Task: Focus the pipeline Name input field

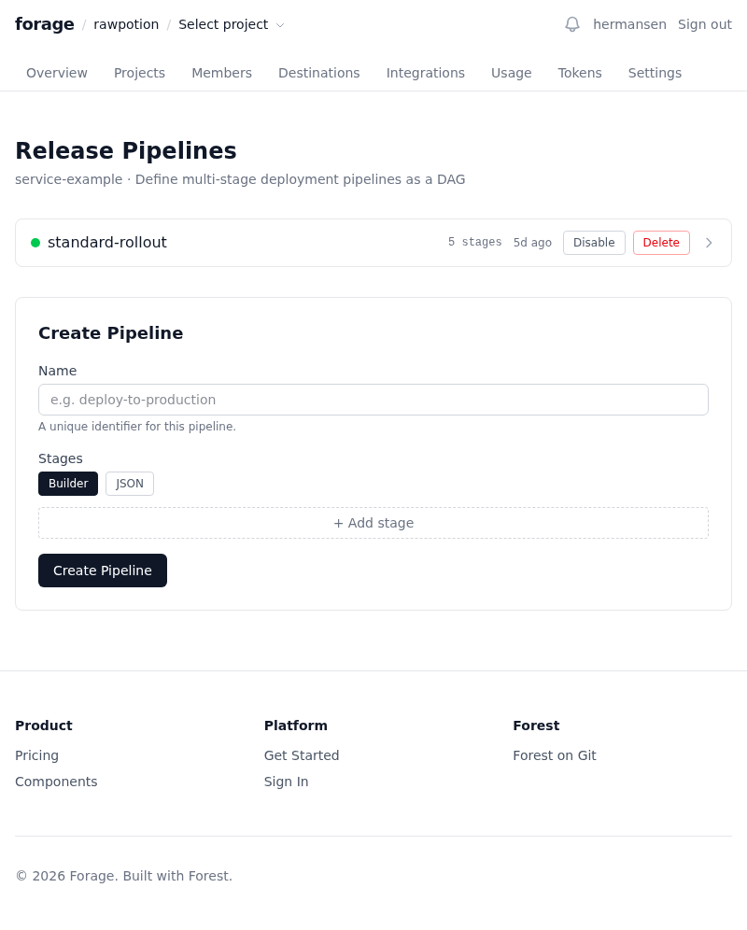Action: coord(373,400)
